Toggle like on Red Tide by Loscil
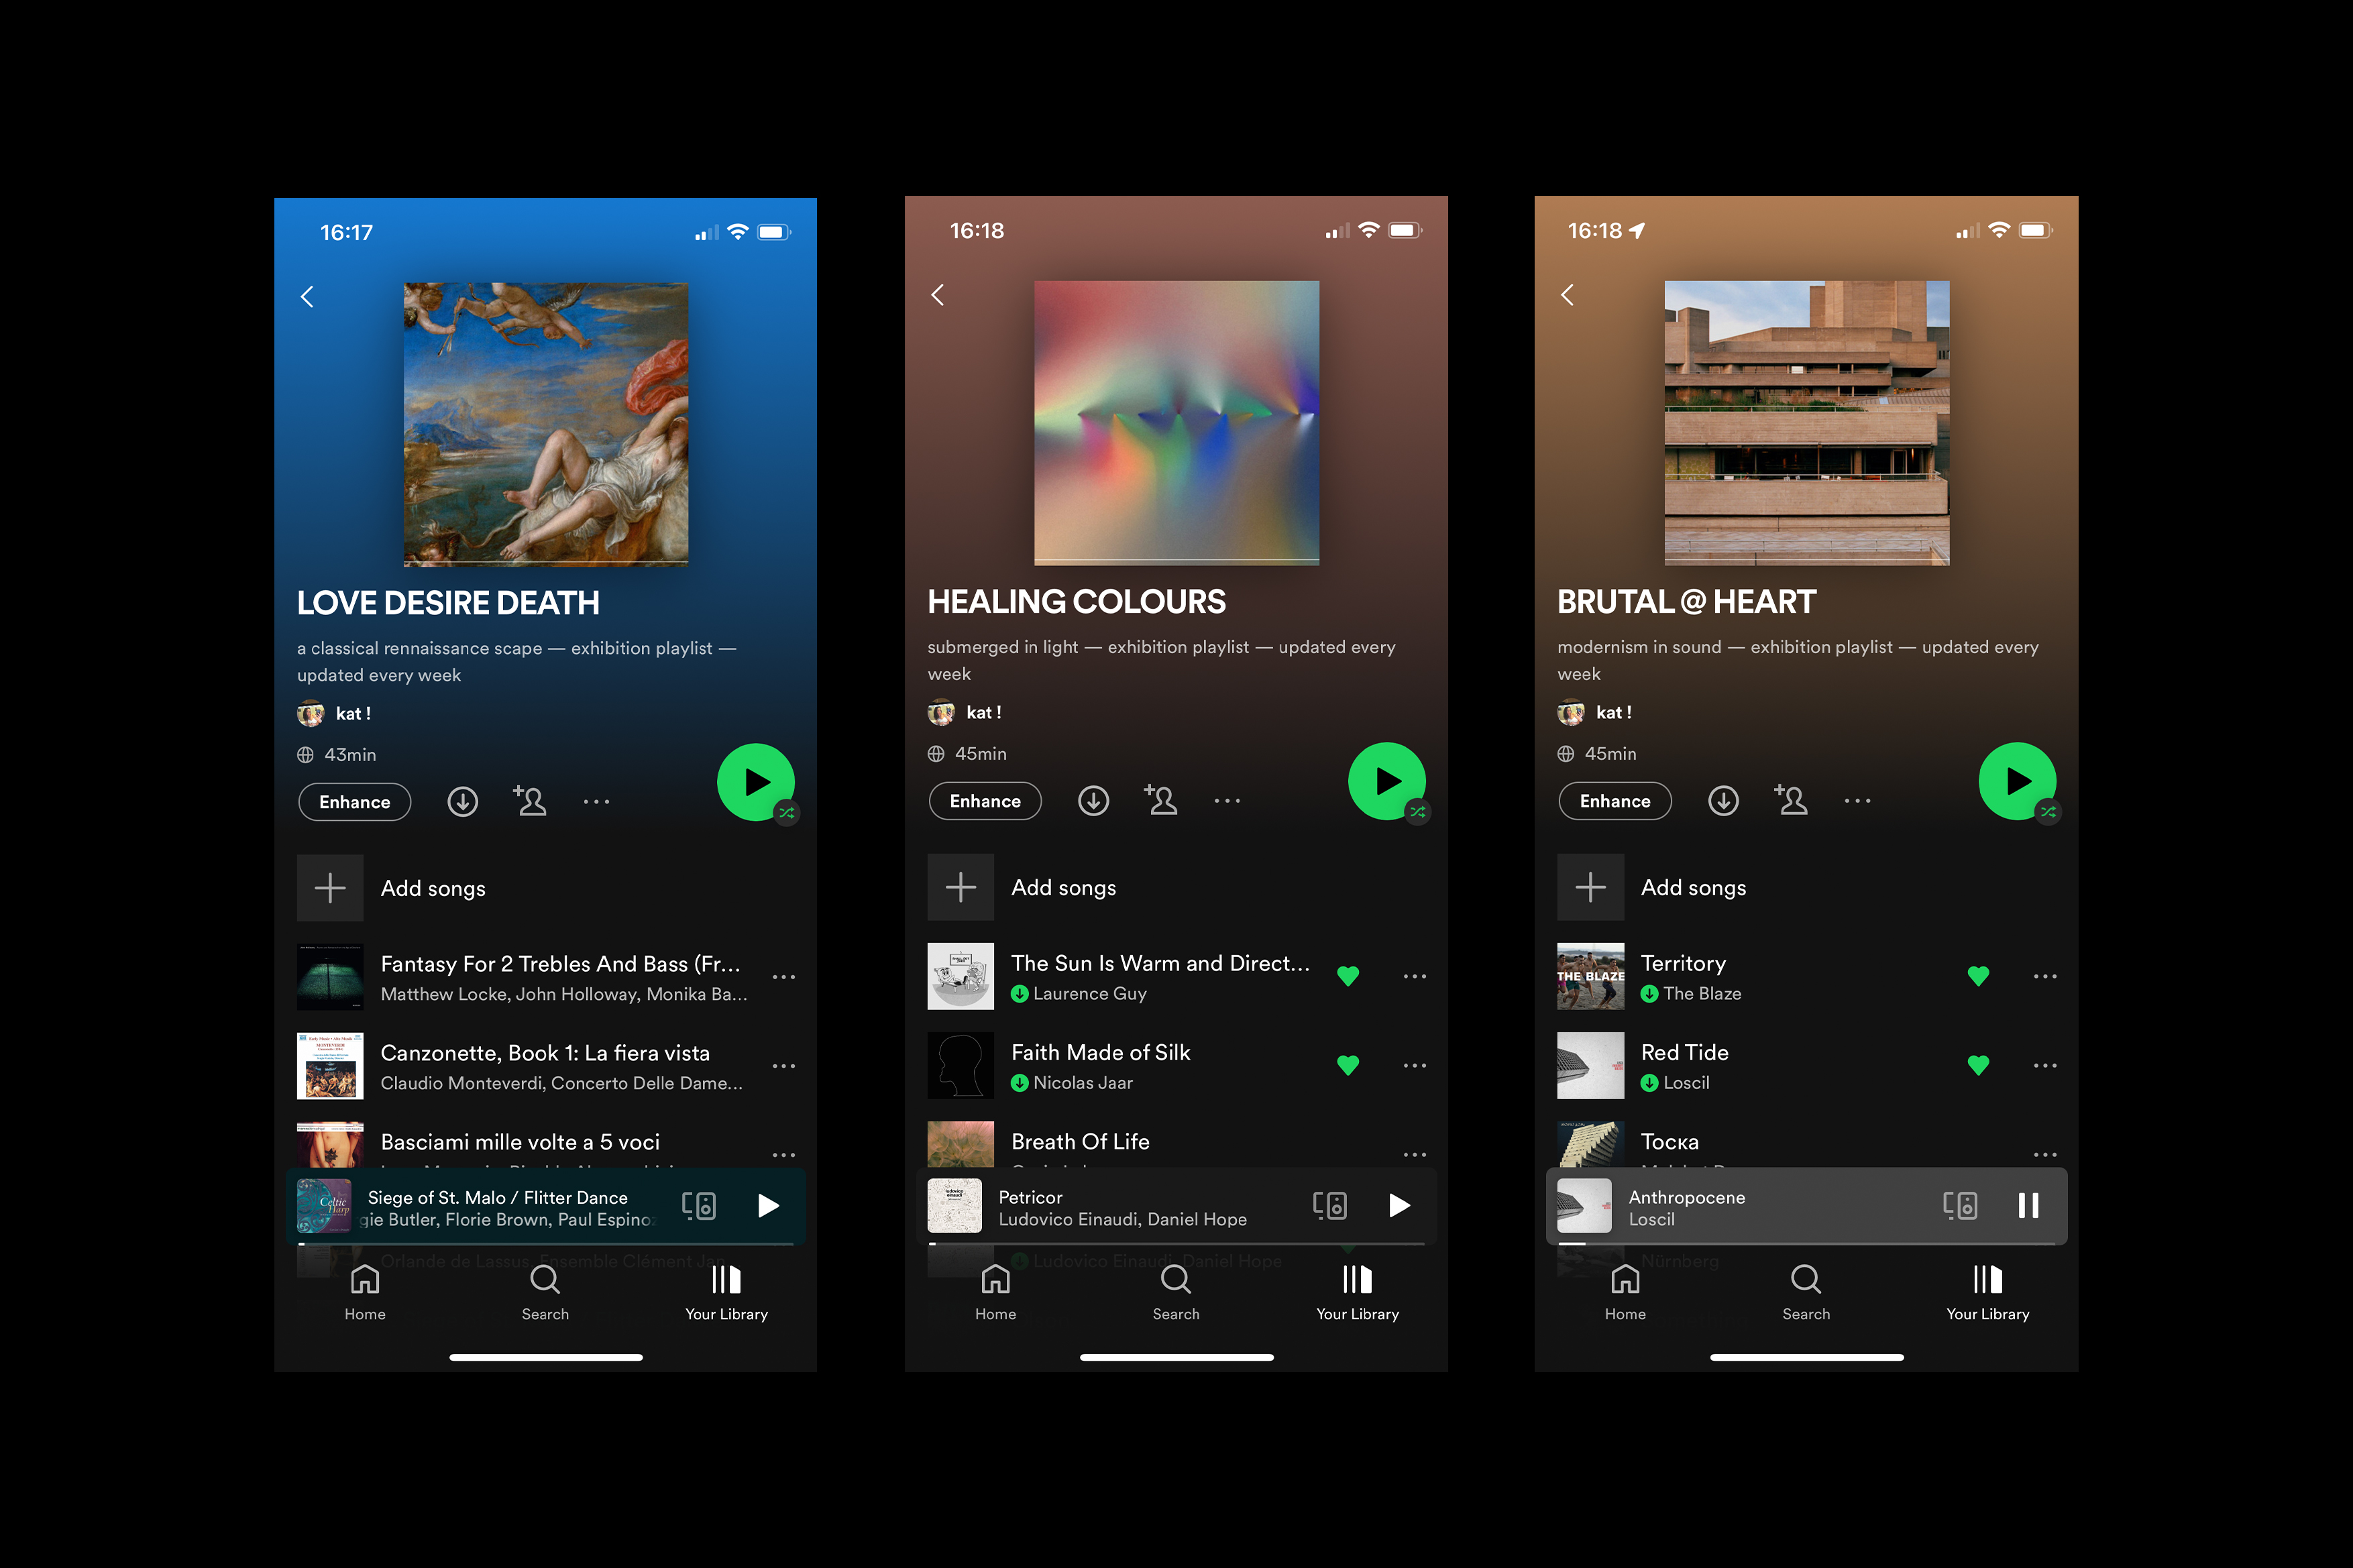 point(1977,1065)
